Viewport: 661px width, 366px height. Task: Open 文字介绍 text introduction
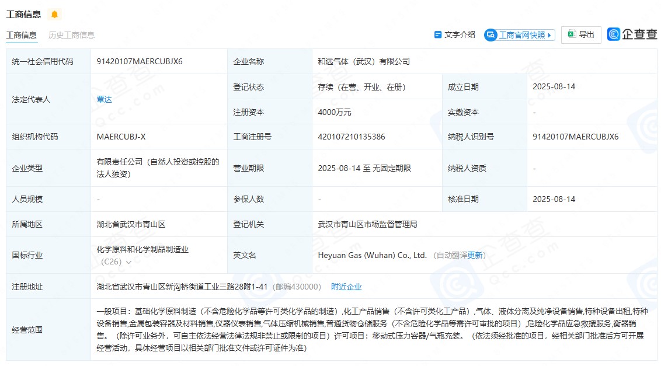click(x=454, y=34)
